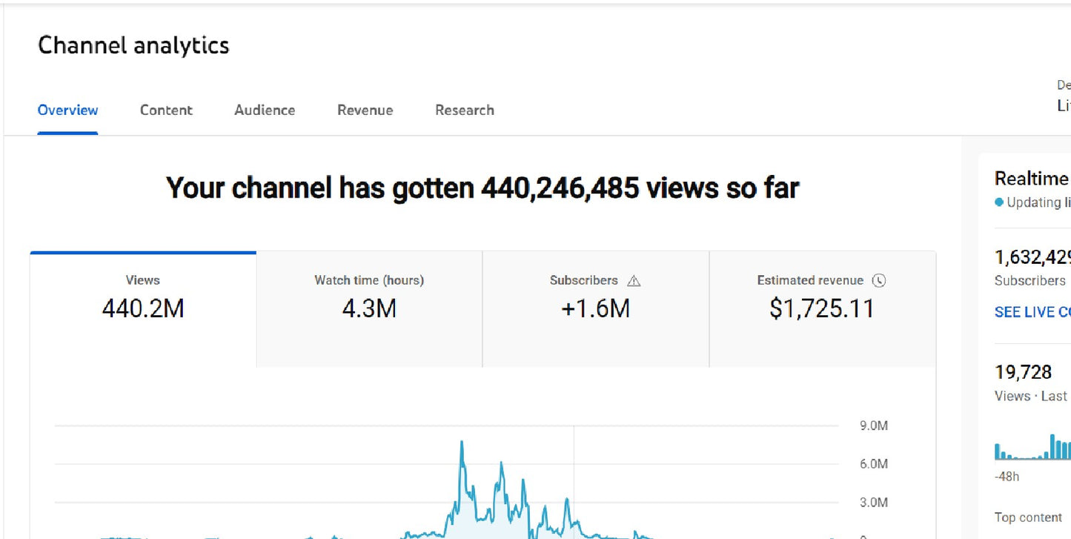
Task: Click the warning icon beside Subscribers
Action: [634, 280]
